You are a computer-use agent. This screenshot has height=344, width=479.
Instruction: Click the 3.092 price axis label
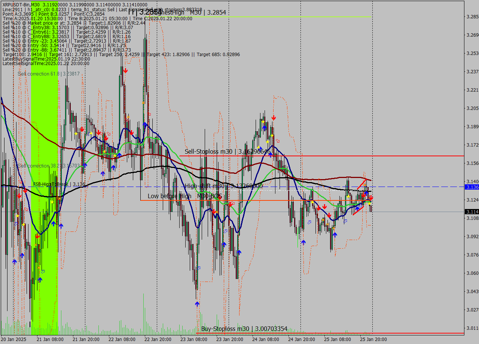pos(472,236)
